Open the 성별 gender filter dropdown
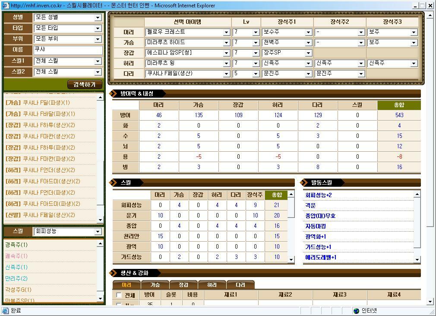436x316 pixels. (67, 18)
